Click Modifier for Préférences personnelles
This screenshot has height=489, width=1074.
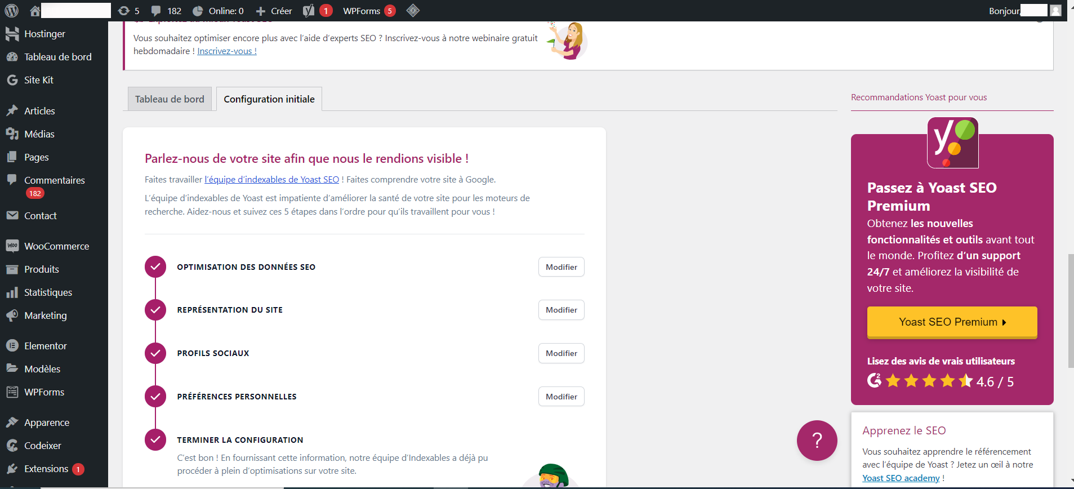coord(561,397)
